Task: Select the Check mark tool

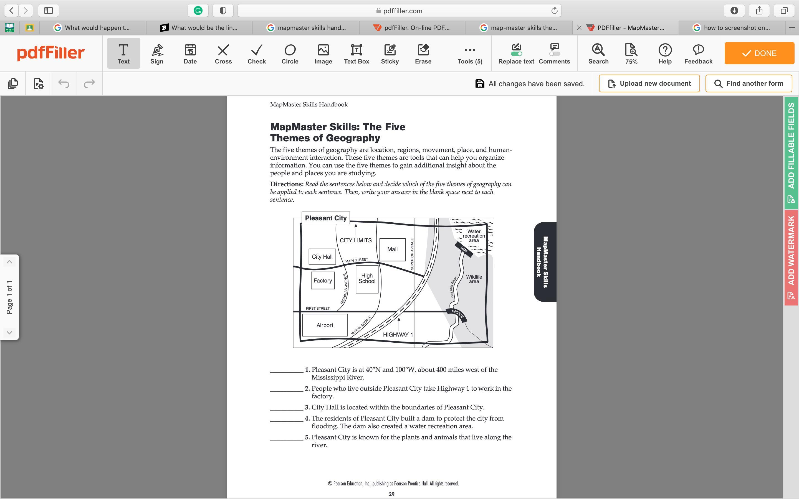Action: (x=257, y=54)
